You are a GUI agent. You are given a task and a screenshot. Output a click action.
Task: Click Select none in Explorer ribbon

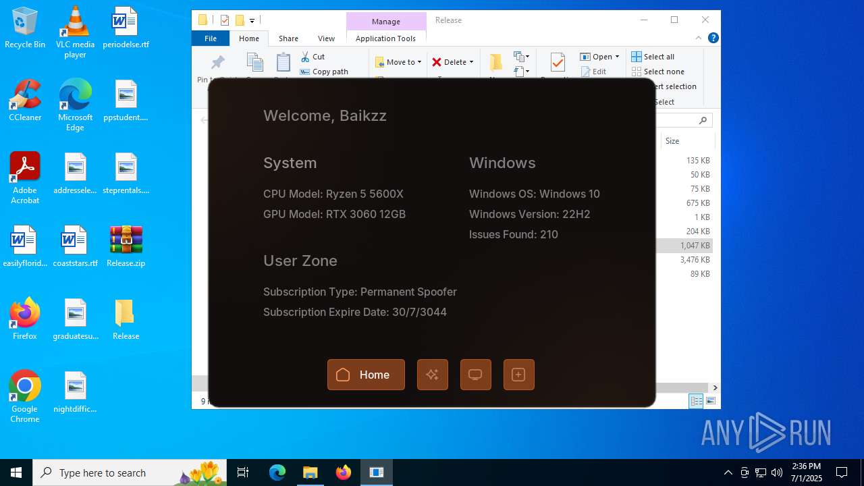(x=658, y=72)
